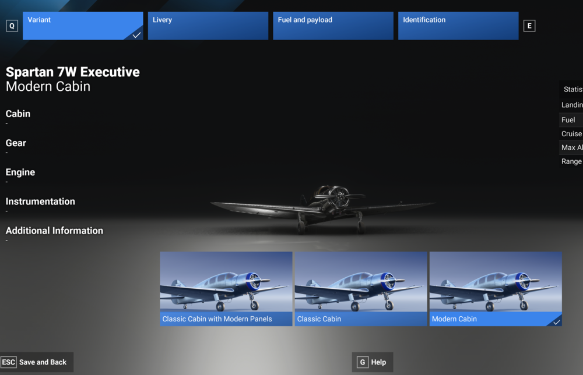583x375 pixels.
Task: Open the Additional Information section
Action: (x=54, y=231)
